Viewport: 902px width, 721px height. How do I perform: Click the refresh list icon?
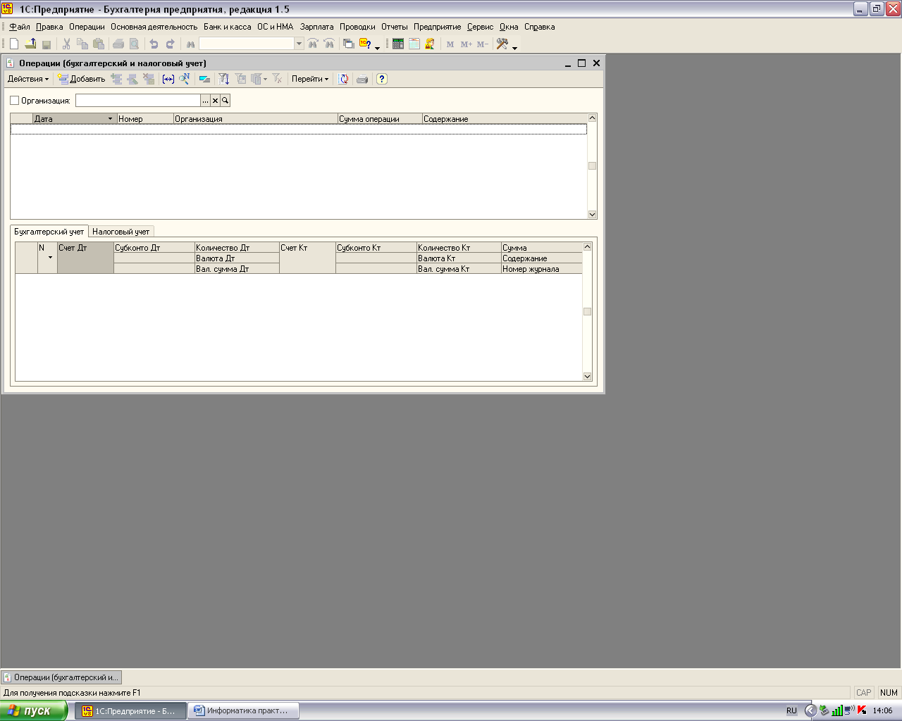click(344, 79)
